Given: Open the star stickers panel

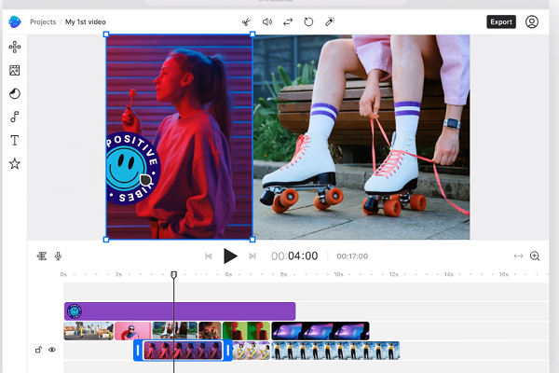Looking at the screenshot, I should coord(15,163).
